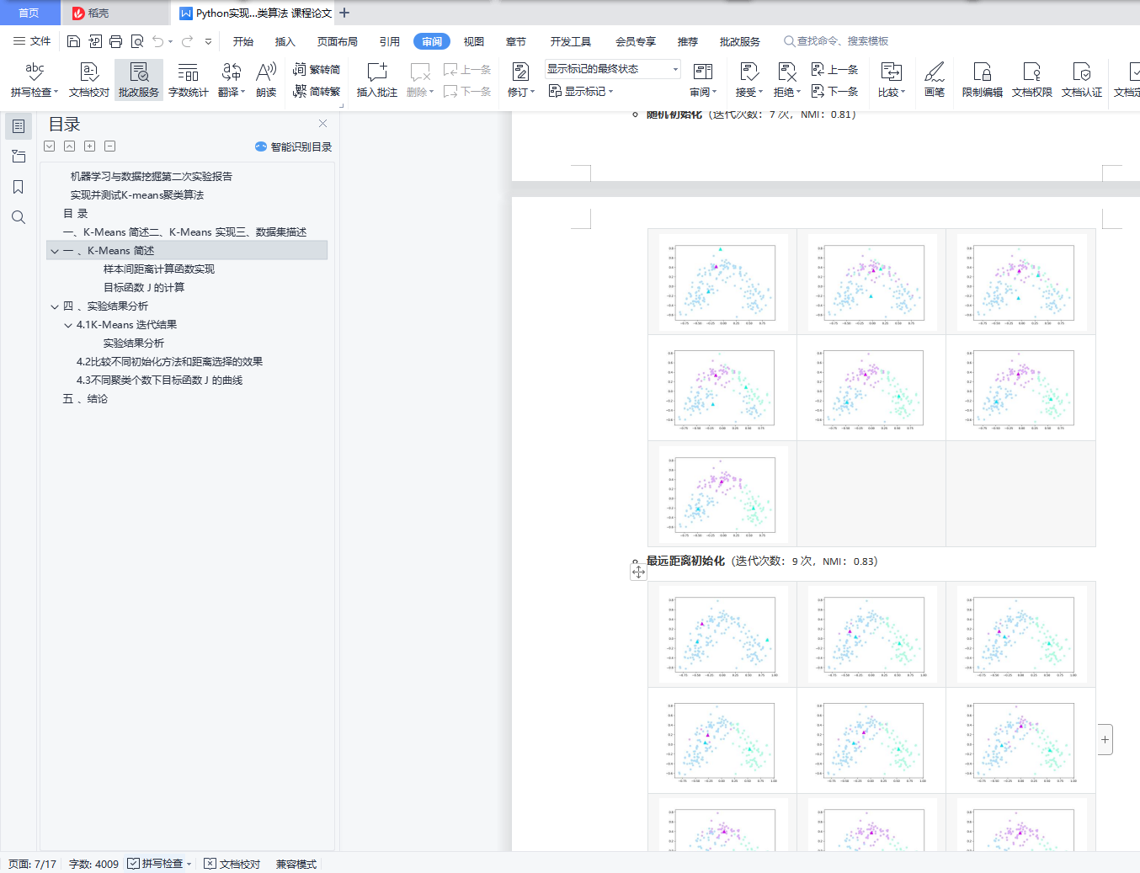Jump to 目标函数 J 的计算 heading
Image resolution: width=1140 pixels, height=873 pixels.
tap(144, 288)
